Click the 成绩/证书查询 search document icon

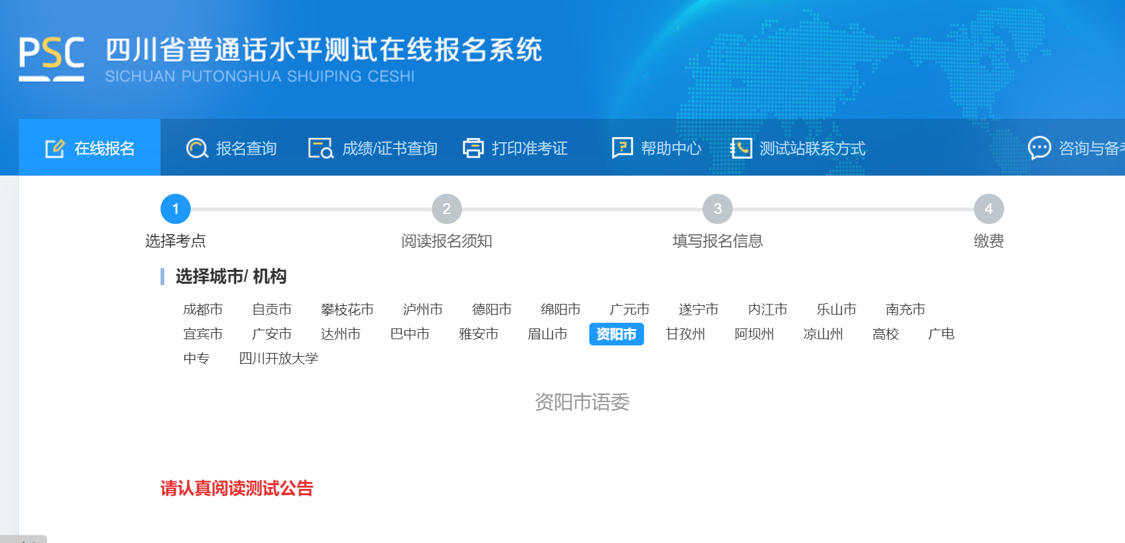(x=320, y=148)
